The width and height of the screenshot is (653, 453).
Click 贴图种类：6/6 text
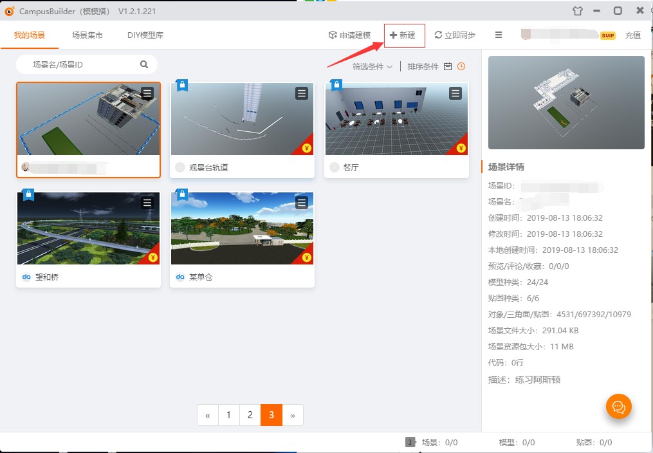click(x=513, y=299)
